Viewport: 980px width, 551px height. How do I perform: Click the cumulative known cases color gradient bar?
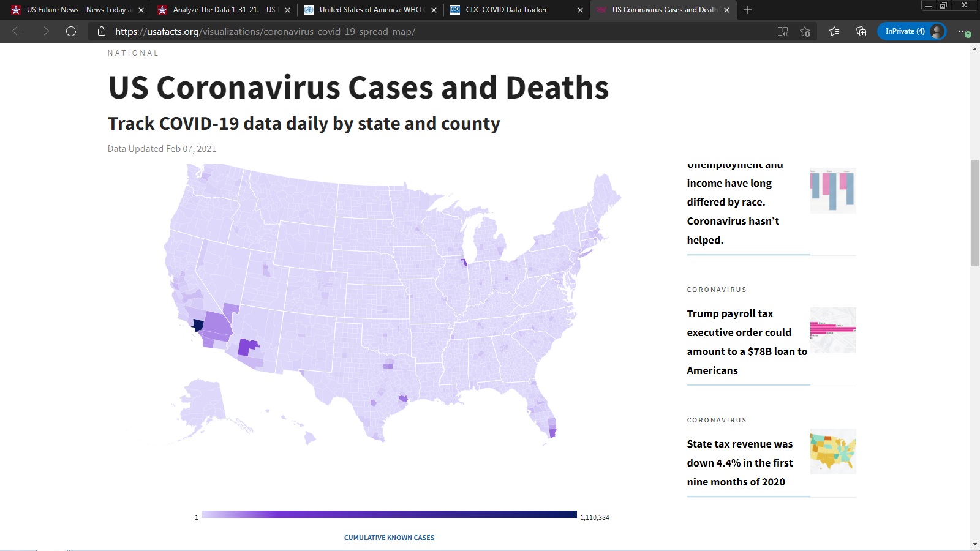tap(389, 514)
